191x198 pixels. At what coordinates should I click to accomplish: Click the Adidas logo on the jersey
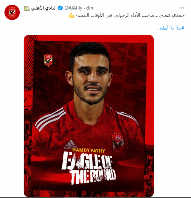(70, 145)
